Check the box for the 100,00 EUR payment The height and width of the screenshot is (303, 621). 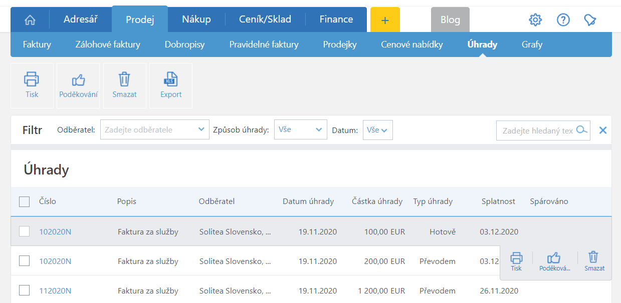[24, 231]
